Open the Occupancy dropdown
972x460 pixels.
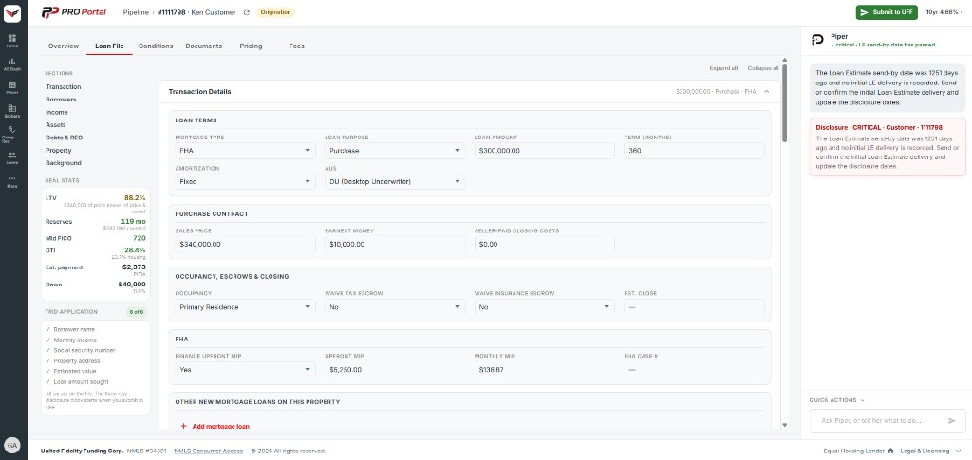245,307
